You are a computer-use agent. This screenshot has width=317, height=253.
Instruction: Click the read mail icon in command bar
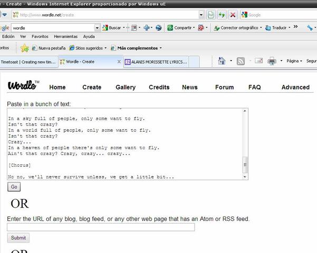point(258,61)
